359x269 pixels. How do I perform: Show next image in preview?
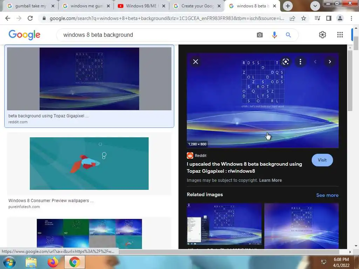click(x=330, y=62)
